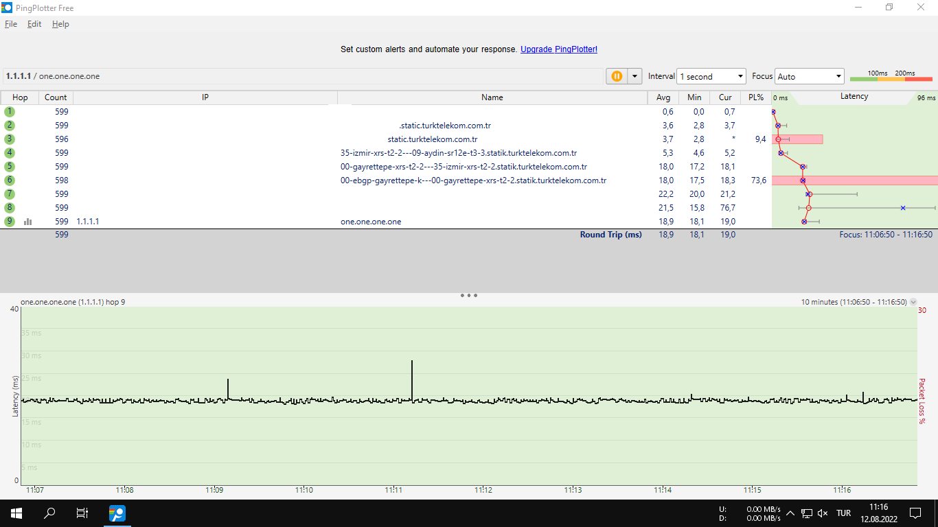Click hop 8 green circle icon

[x=10, y=207]
